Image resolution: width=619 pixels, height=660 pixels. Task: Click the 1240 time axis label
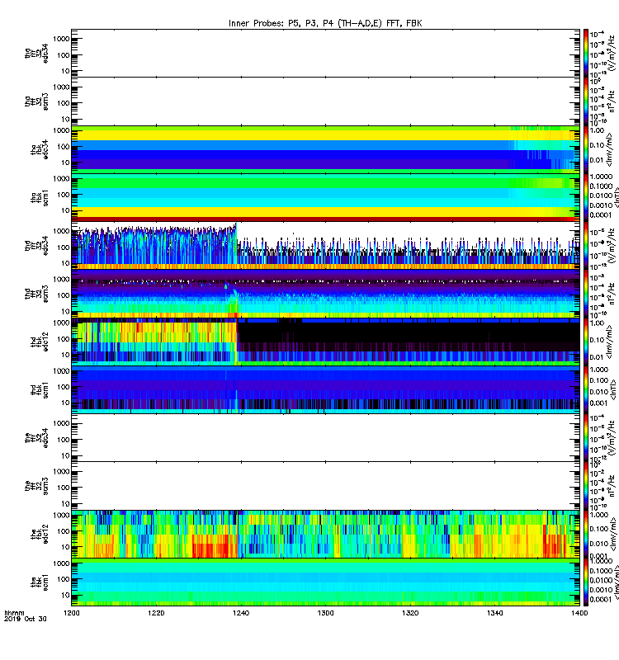tap(241, 613)
